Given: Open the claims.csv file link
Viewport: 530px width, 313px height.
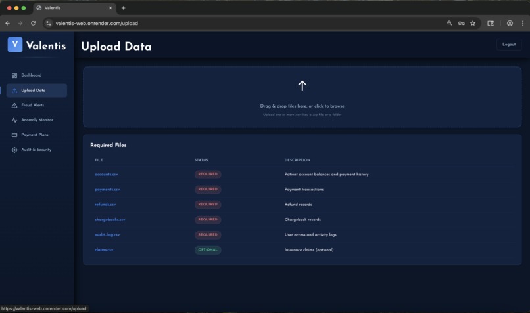Looking at the screenshot, I should point(104,250).
